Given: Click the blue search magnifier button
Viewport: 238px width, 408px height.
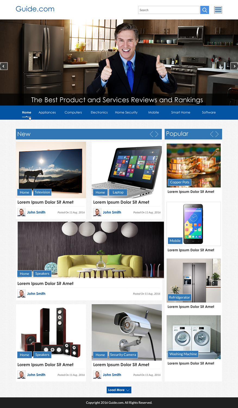Looking at the screenshot, I should (x=205, y=10).
